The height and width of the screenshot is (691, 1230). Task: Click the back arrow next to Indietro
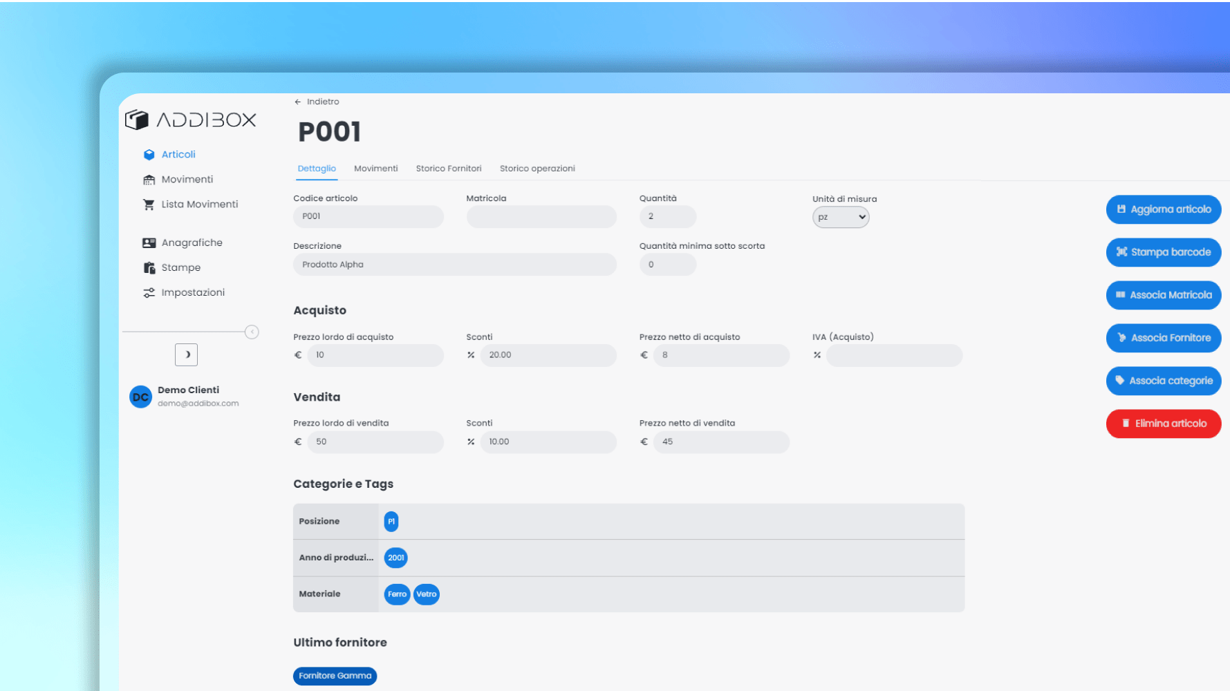coord(298,102)
